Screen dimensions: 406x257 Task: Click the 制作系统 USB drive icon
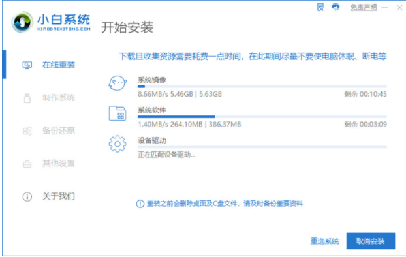tap(27, 98)
